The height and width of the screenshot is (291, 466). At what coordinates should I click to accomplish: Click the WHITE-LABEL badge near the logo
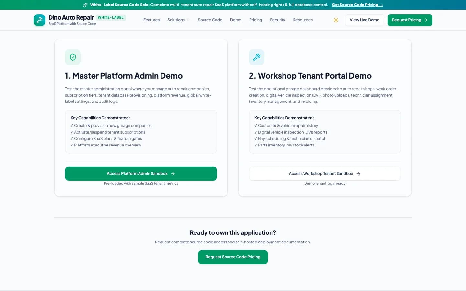111,17
